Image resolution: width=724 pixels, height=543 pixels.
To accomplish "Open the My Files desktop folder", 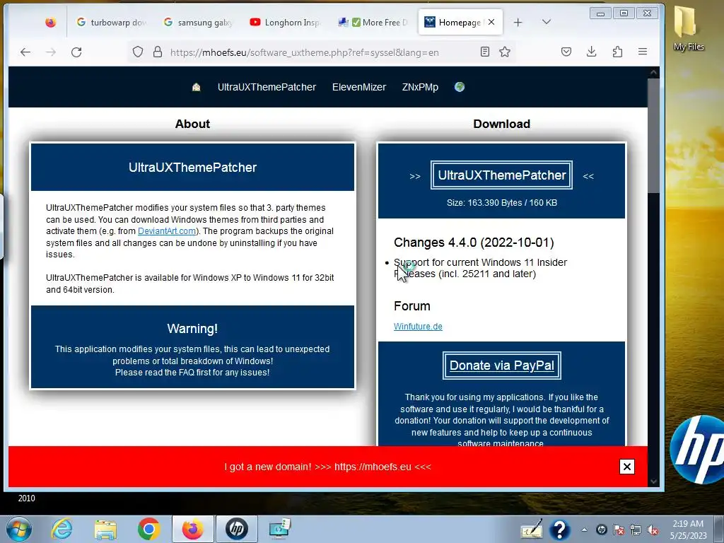I will coord(688,28).
